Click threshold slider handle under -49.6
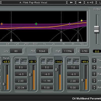The height and width of the screenshot is (101, 101). [83, 80]
